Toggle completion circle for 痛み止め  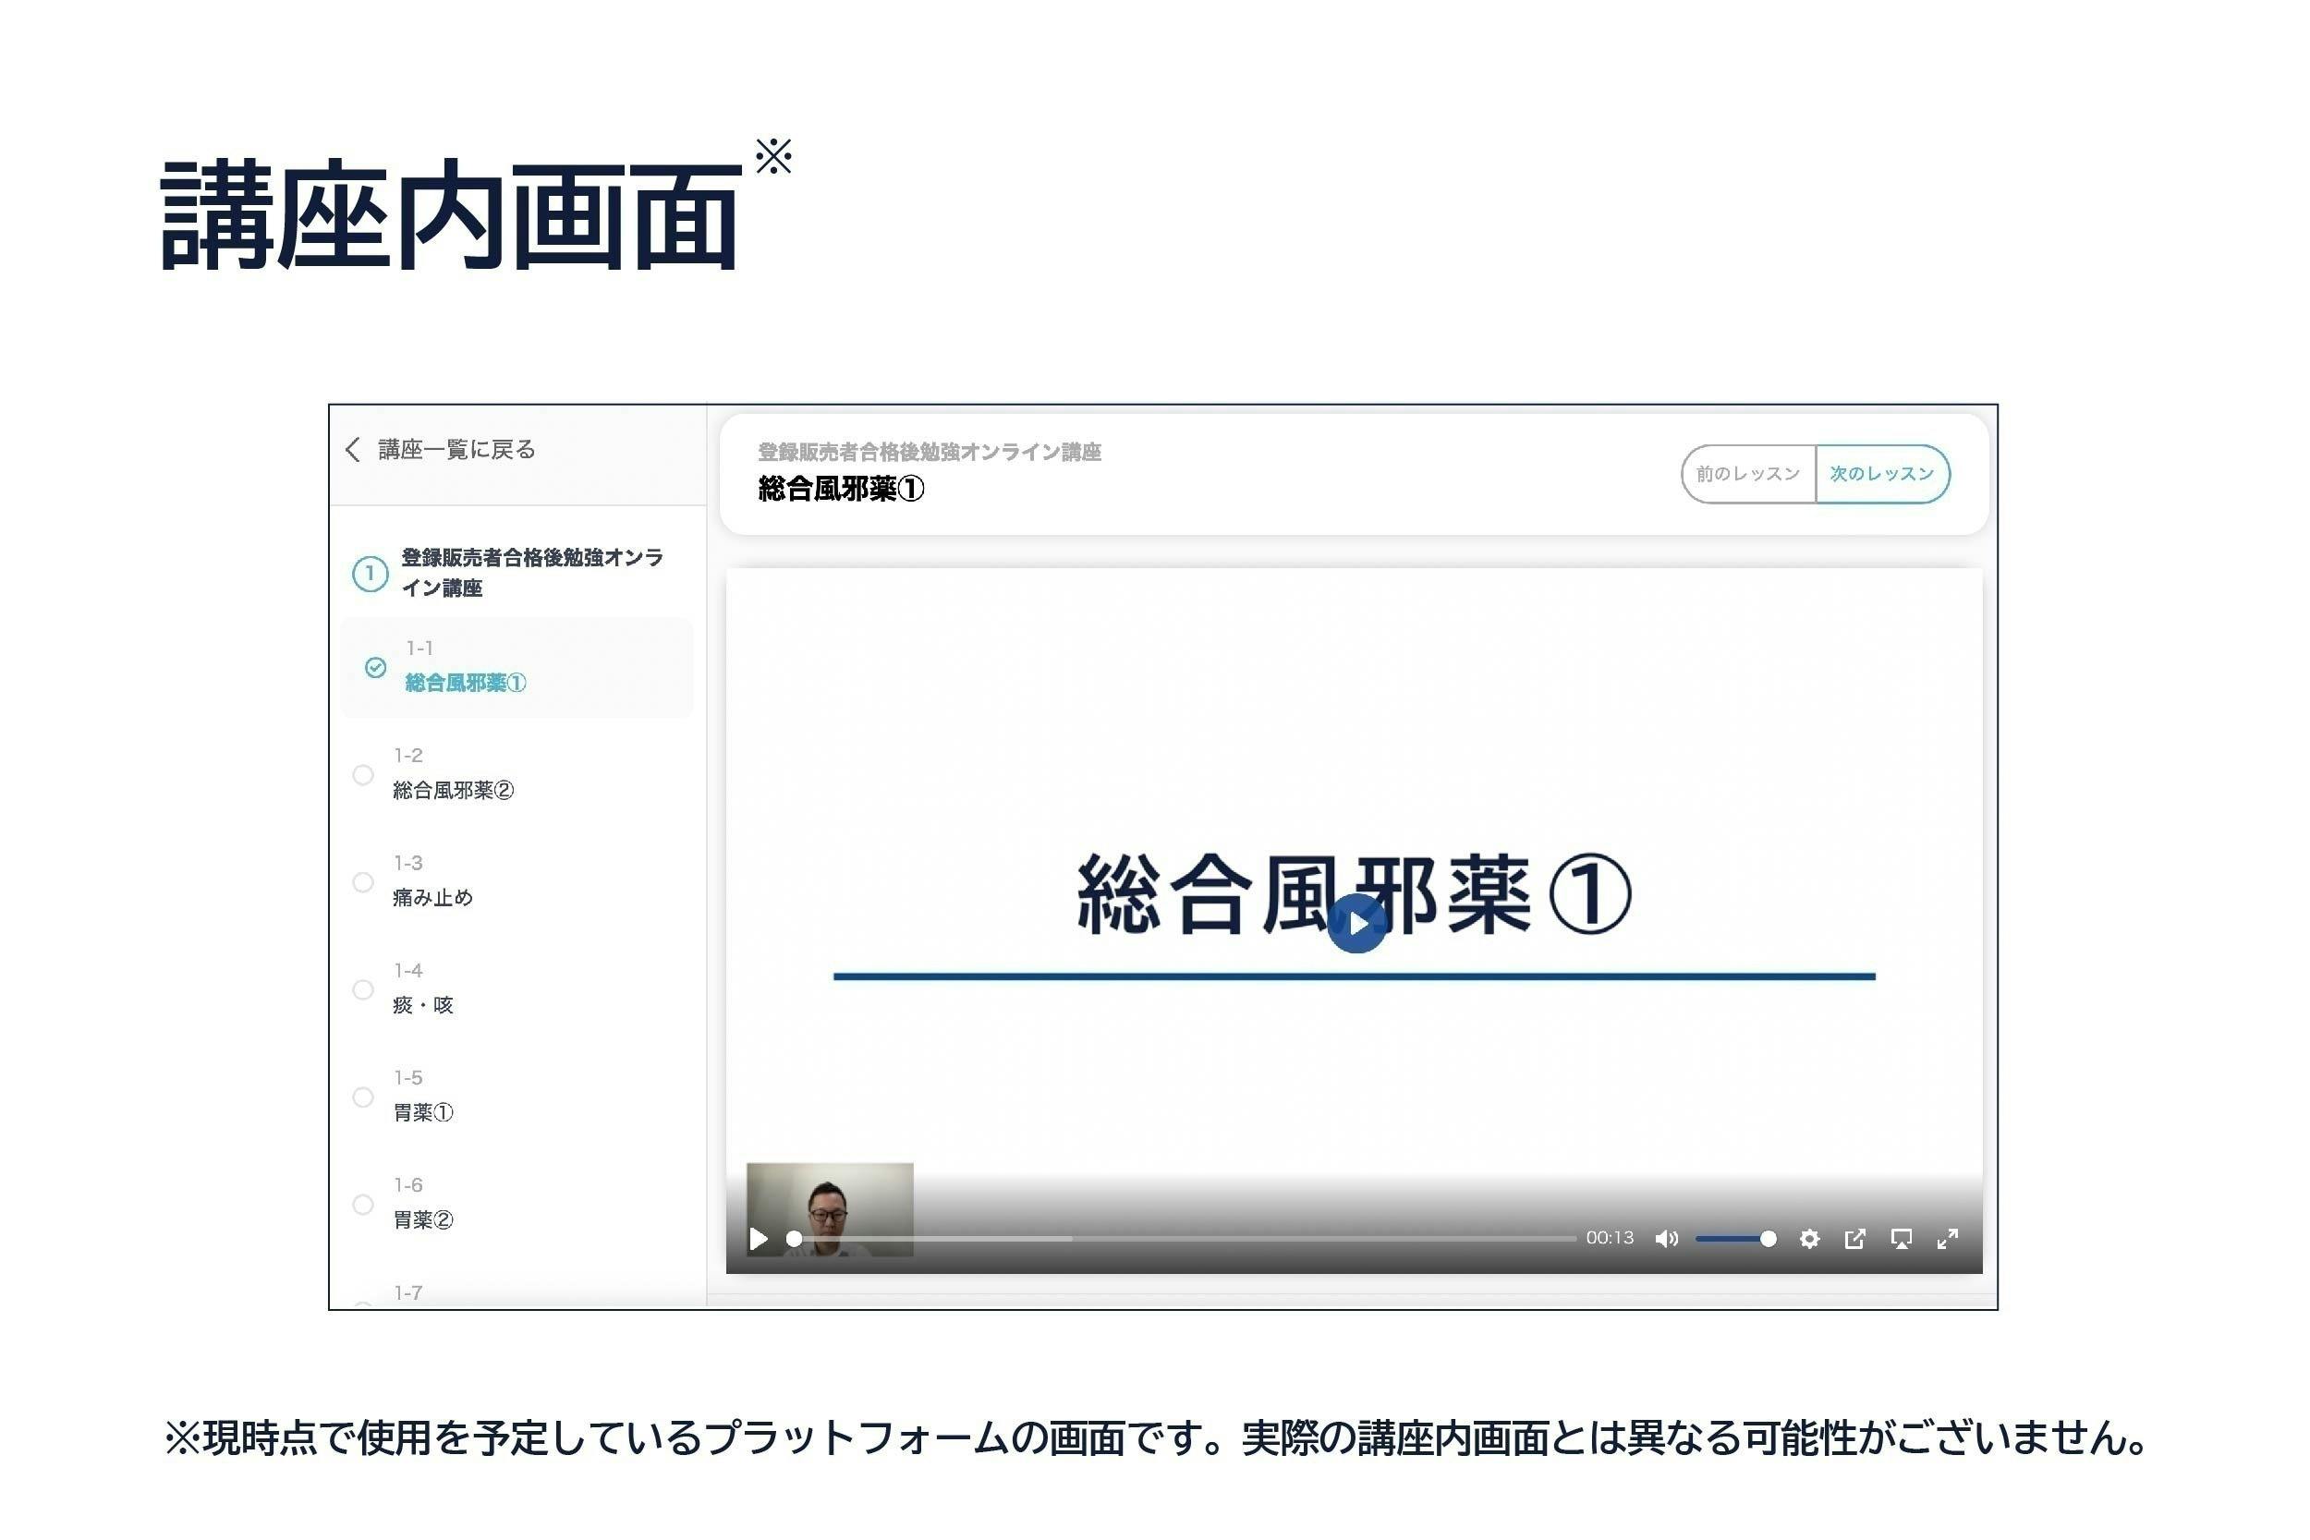point(362,882)
